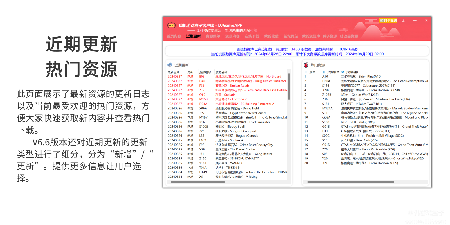This screenshot has width=450, height=225.
Task: Select the 吸血鬼崛起 - V Rising row
Action: click(x=227, y=177)
